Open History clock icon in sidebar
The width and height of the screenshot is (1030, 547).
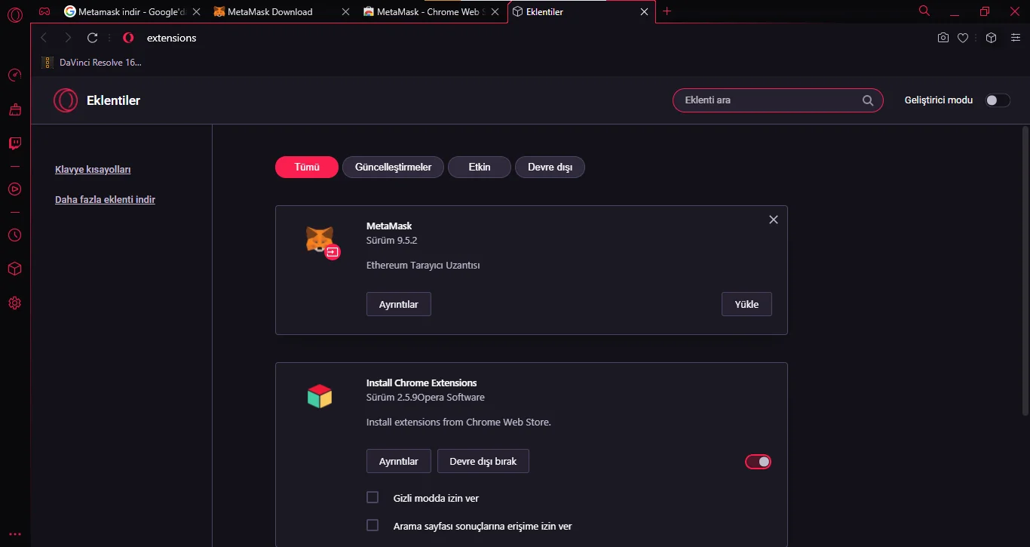14,235
